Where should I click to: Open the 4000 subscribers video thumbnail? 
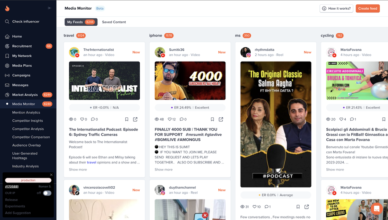(190, 81)
